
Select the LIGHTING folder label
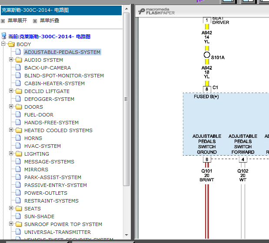pos(37,154)
